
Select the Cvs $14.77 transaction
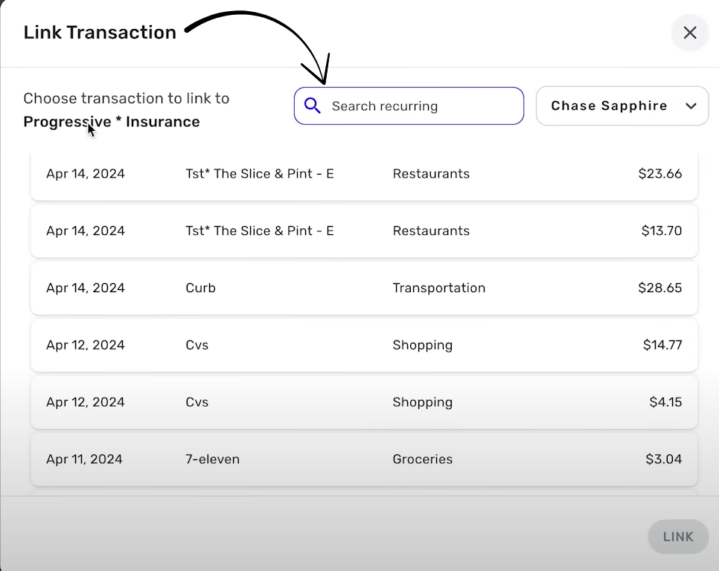364,345
